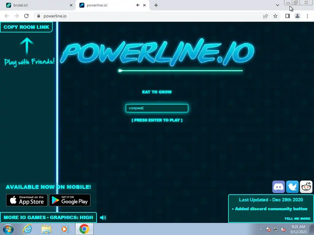Open the browser side panel icon
The width and height of the screenshot is (314, 235).
click(x=288, y=16)
